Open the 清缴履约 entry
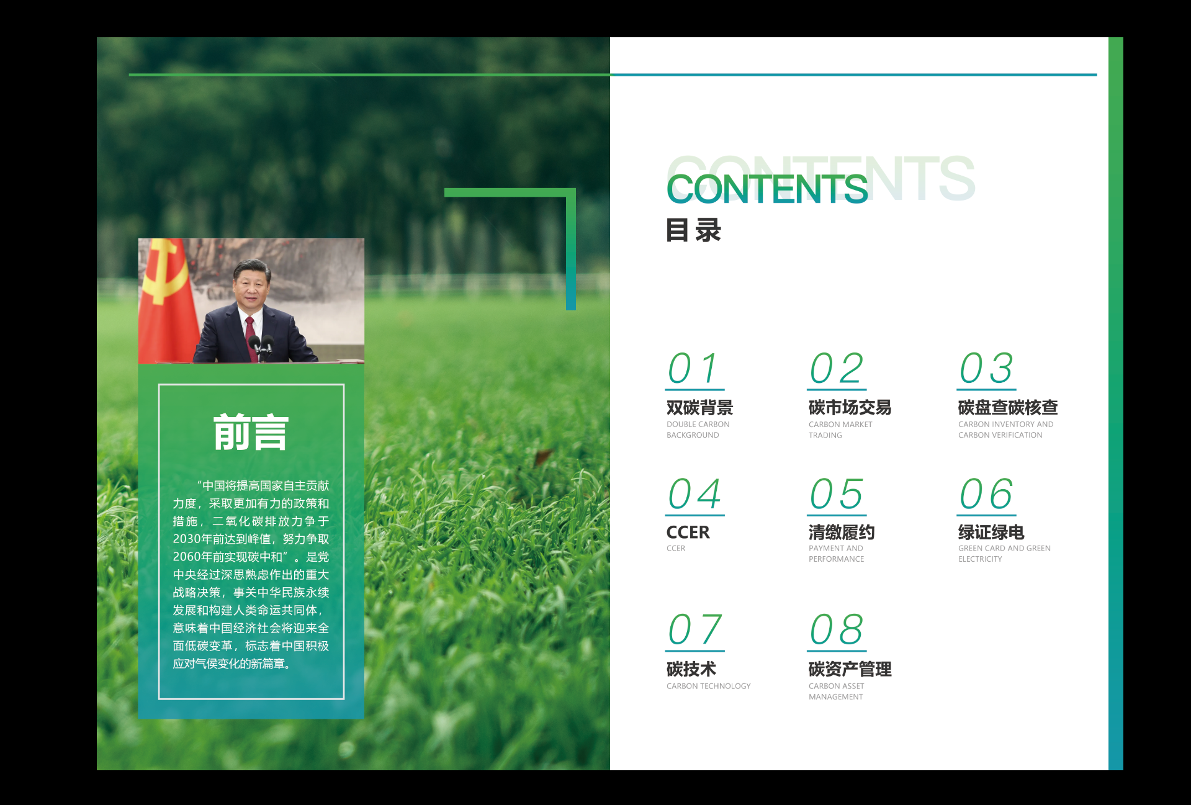The height and width of the screenshot is (805, 1191). pos(841,533)
